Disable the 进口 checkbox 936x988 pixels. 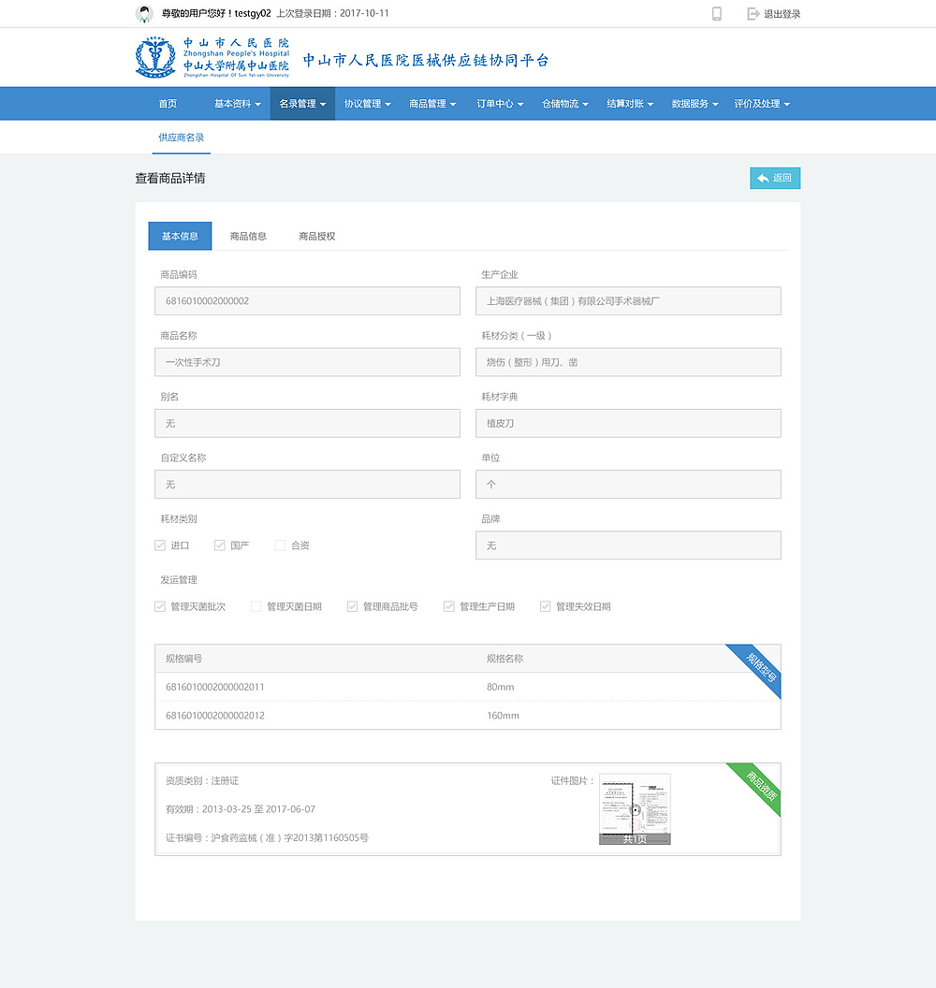160,545
